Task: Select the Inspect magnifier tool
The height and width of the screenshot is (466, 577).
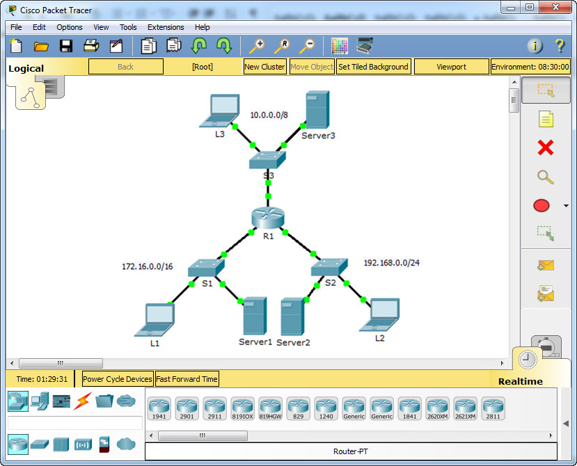Action: pyautogui.click(x=545, y=177)
